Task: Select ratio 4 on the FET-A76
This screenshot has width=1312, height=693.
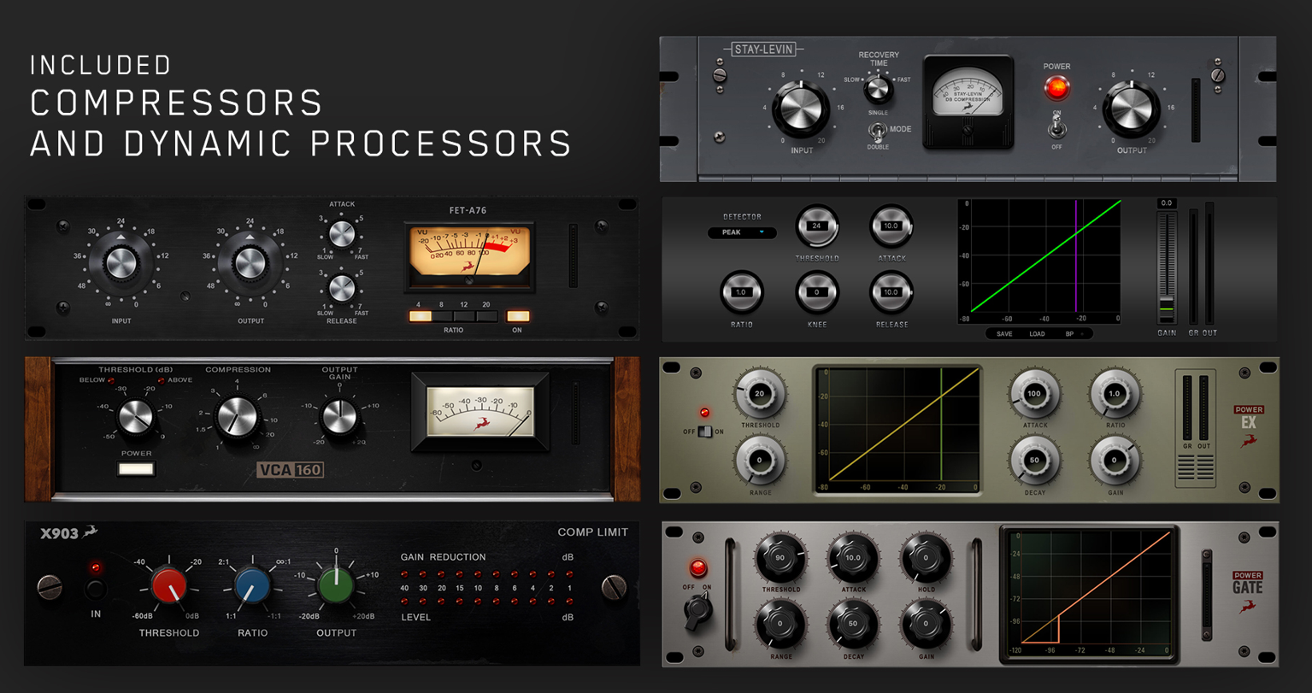Action: click(x=421, y=316)
